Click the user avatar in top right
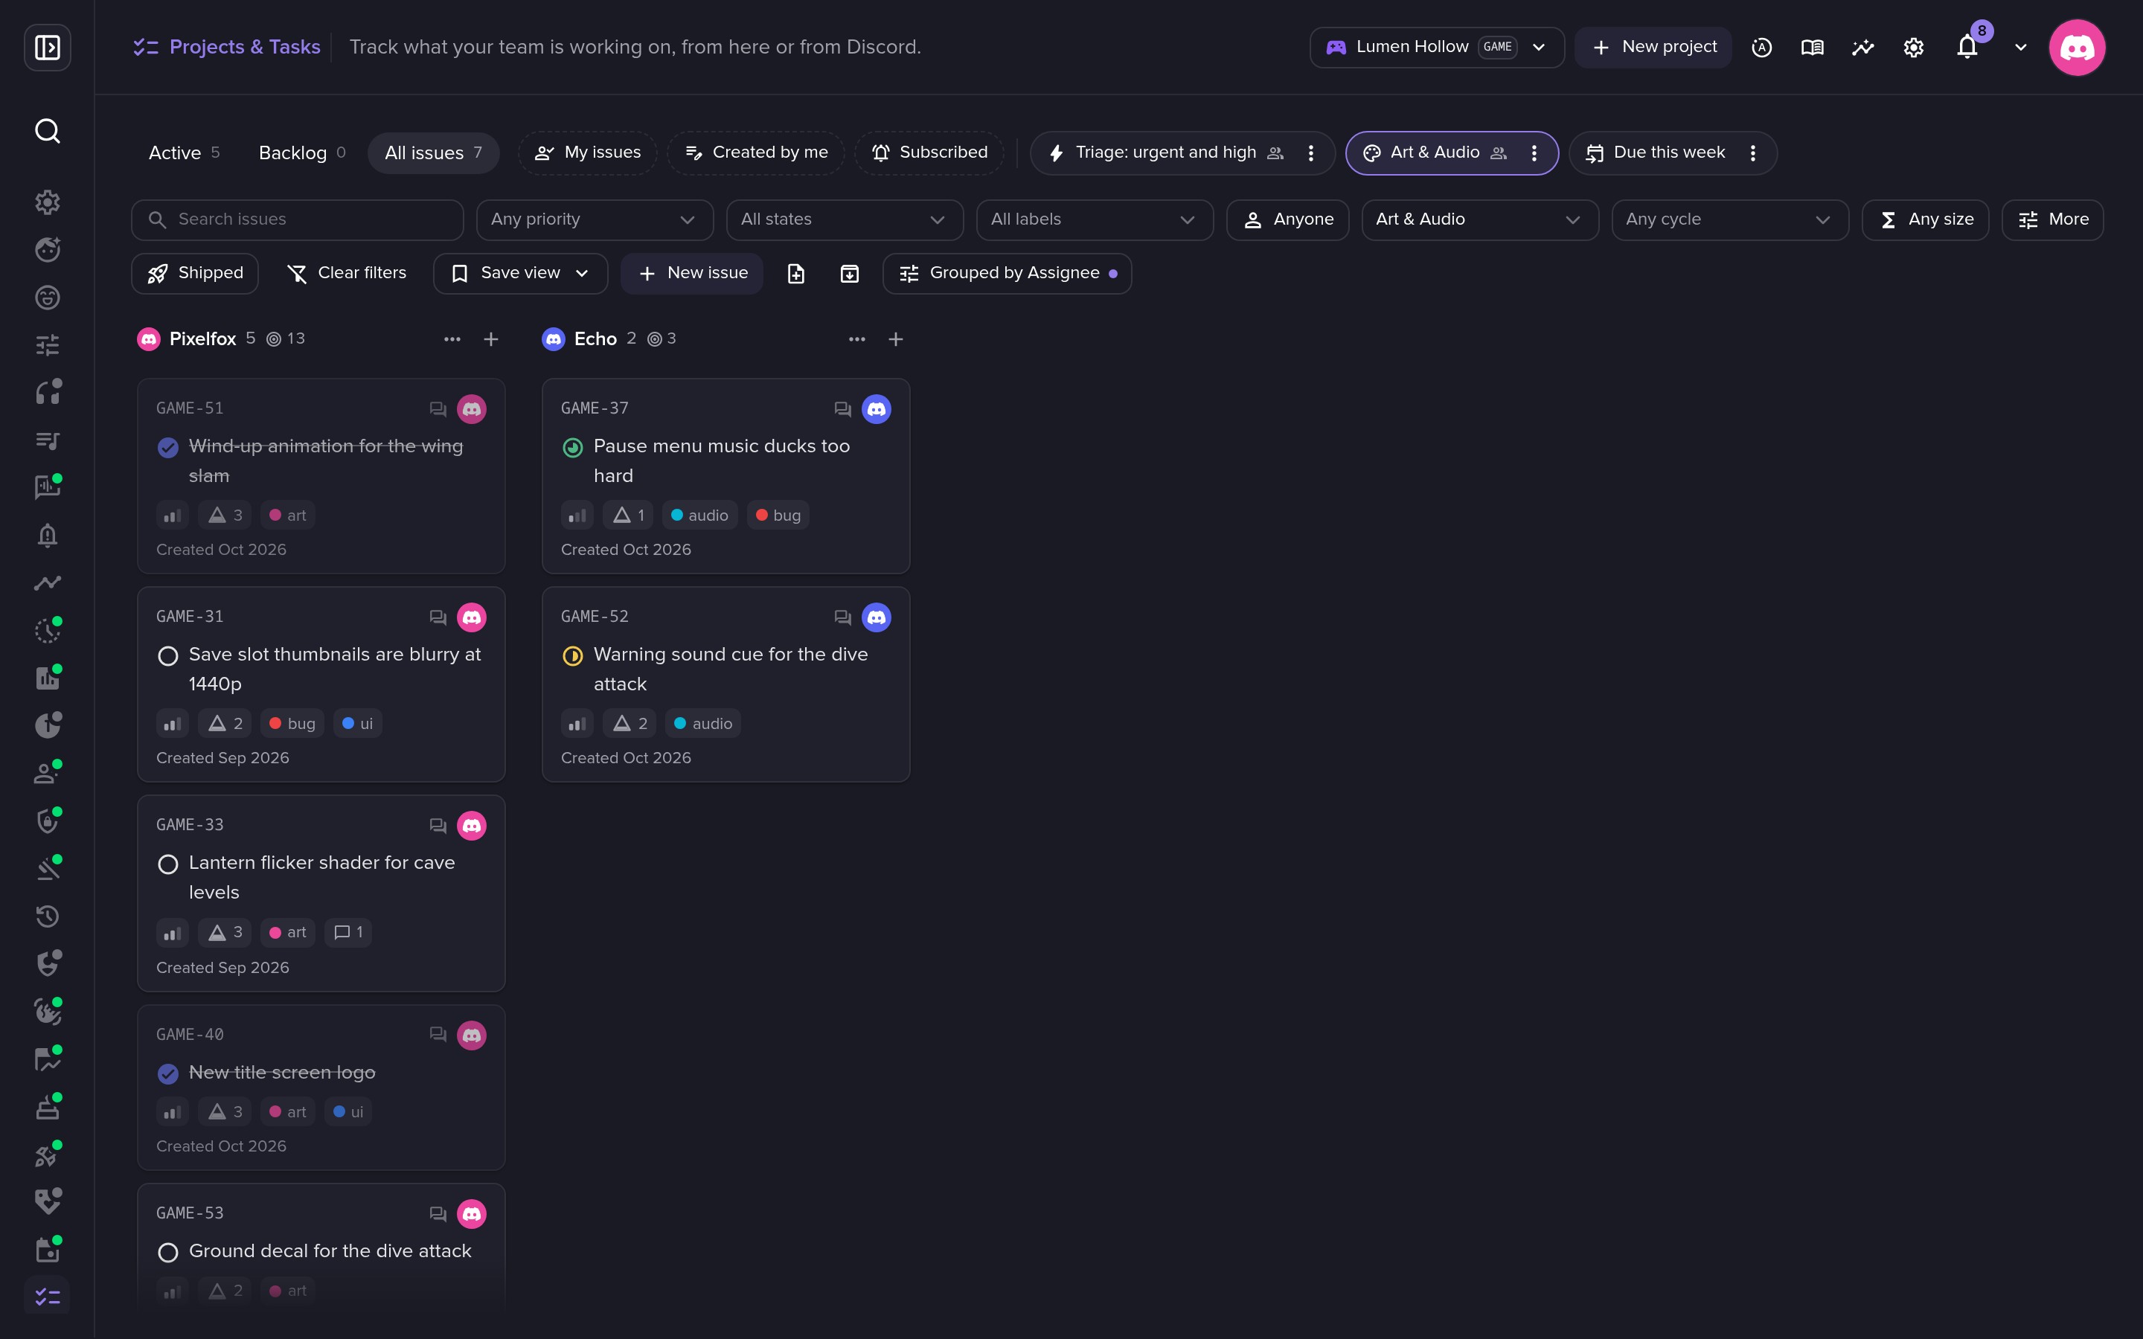This screenshot has height=1339, width=2143. (x=2077, y=47)
